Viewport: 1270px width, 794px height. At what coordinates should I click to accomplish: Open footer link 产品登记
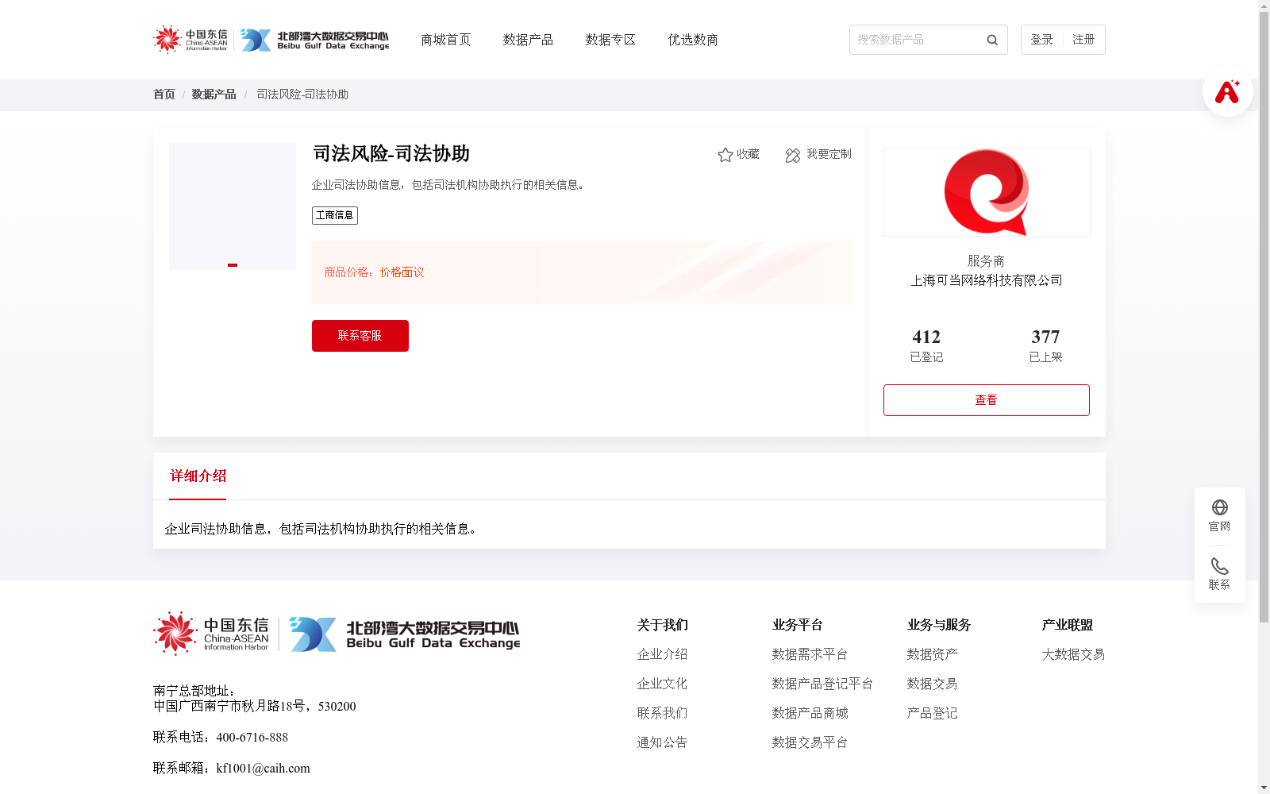[x=932, y=713]
